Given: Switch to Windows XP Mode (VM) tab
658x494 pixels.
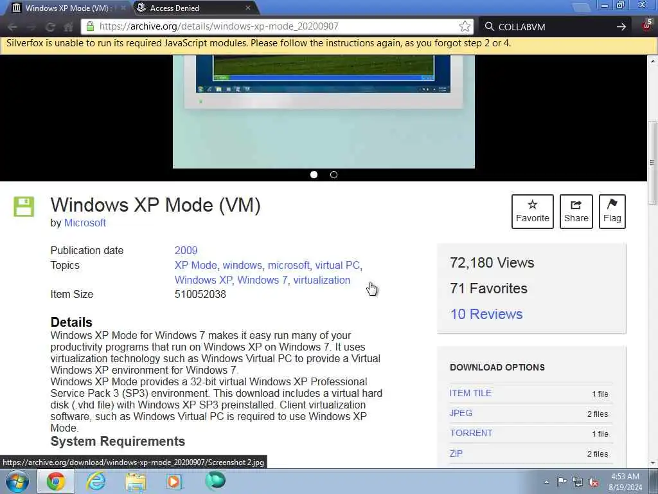Looking at the screenshot, I should [x=67, y=8].
